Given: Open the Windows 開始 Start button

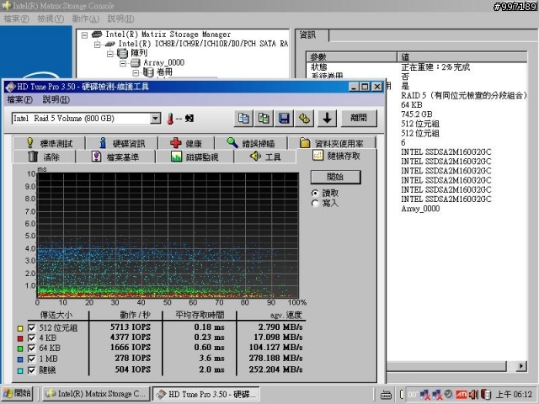Looking at the screenshot, I should click(17, 393).
